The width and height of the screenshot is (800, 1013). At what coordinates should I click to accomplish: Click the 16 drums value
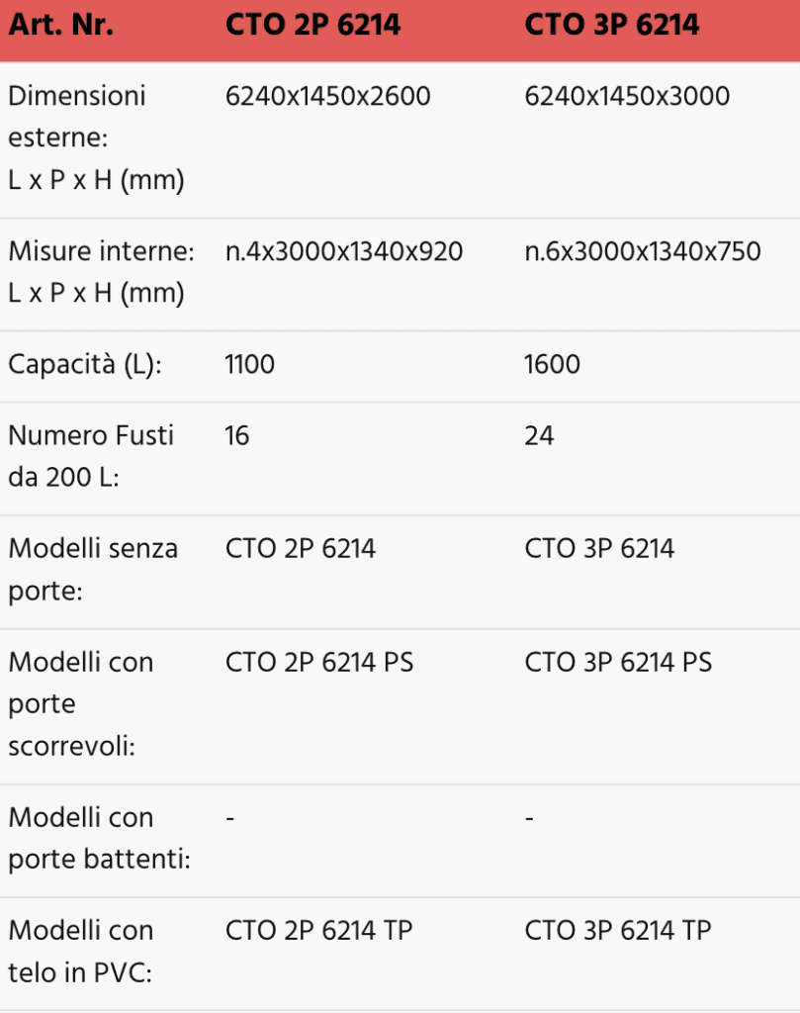coord(237,435)
